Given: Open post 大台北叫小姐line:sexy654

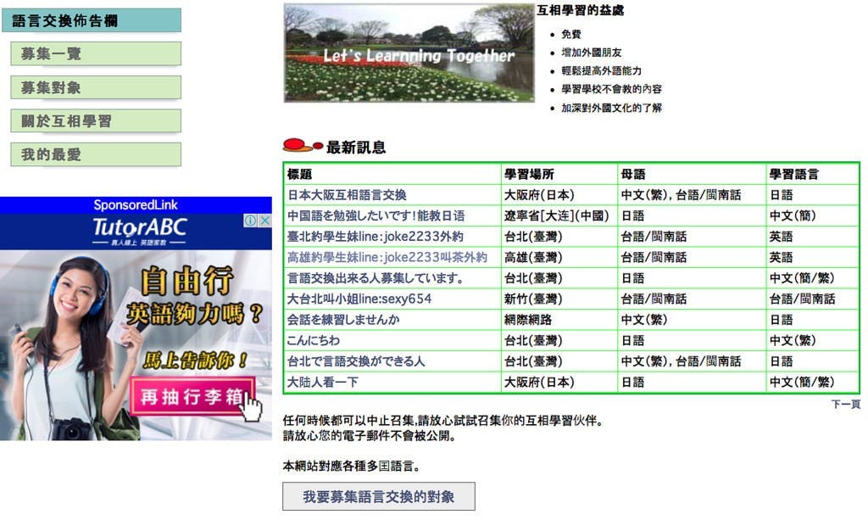Looking at the screenshot, I should tap(359, 299).
